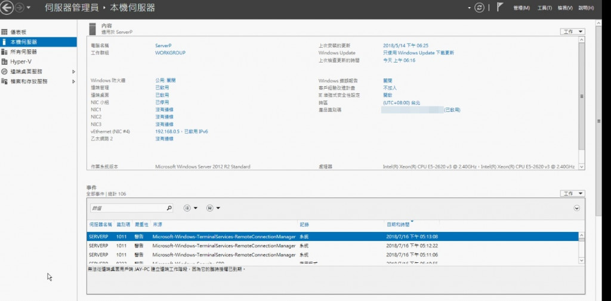The image size is (611, 301).
Task: Open the notifications flag icon
Action: [x=500, y=7]
